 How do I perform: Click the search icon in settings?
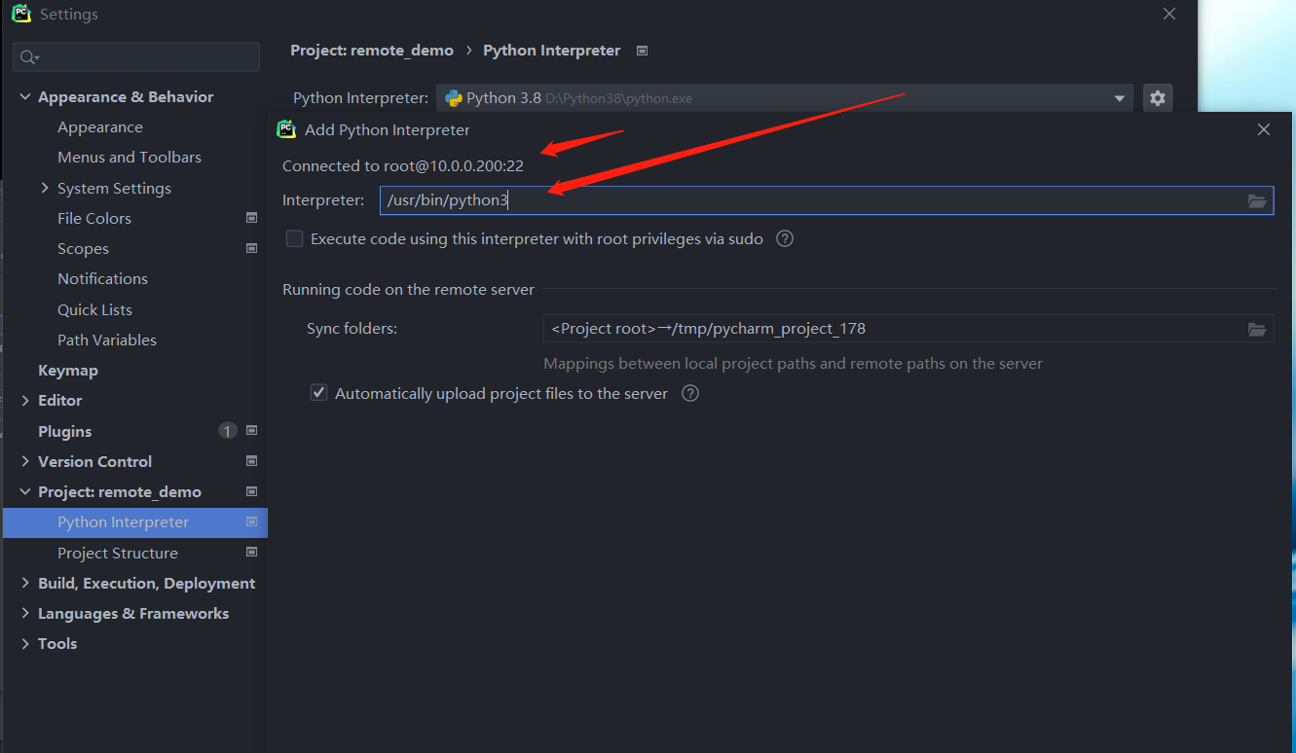point(29,57)
